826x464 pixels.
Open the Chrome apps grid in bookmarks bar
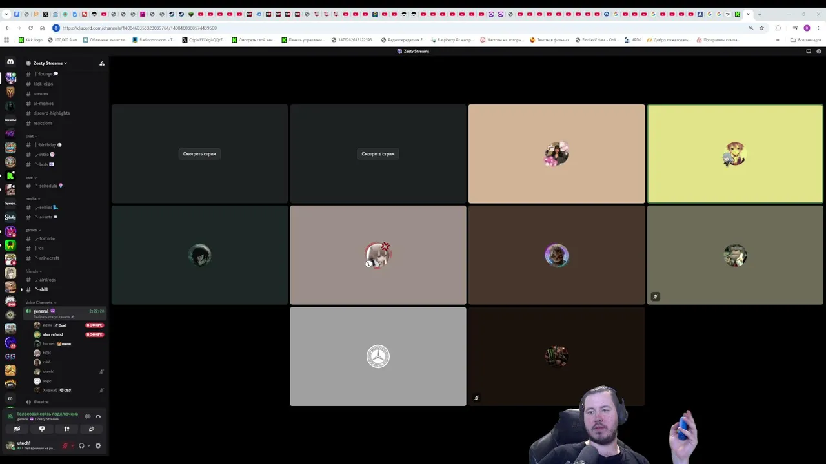6,40
